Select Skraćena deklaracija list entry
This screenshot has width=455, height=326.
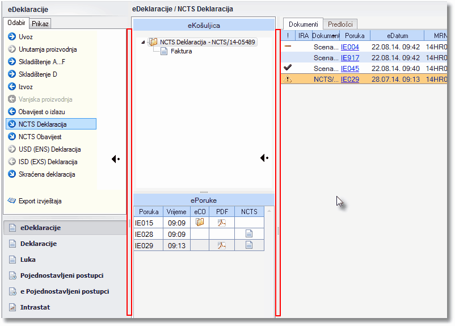[47, 174]
